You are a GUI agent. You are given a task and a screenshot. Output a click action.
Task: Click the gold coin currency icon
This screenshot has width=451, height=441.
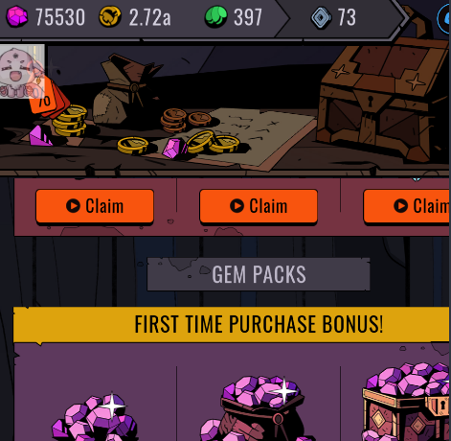click(x=110, y=17)
